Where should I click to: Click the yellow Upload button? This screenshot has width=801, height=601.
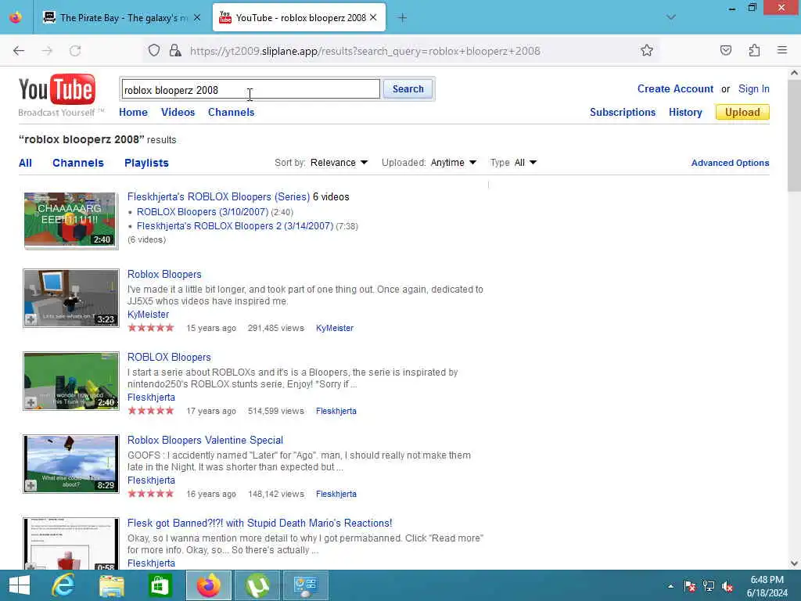(742, 113)
